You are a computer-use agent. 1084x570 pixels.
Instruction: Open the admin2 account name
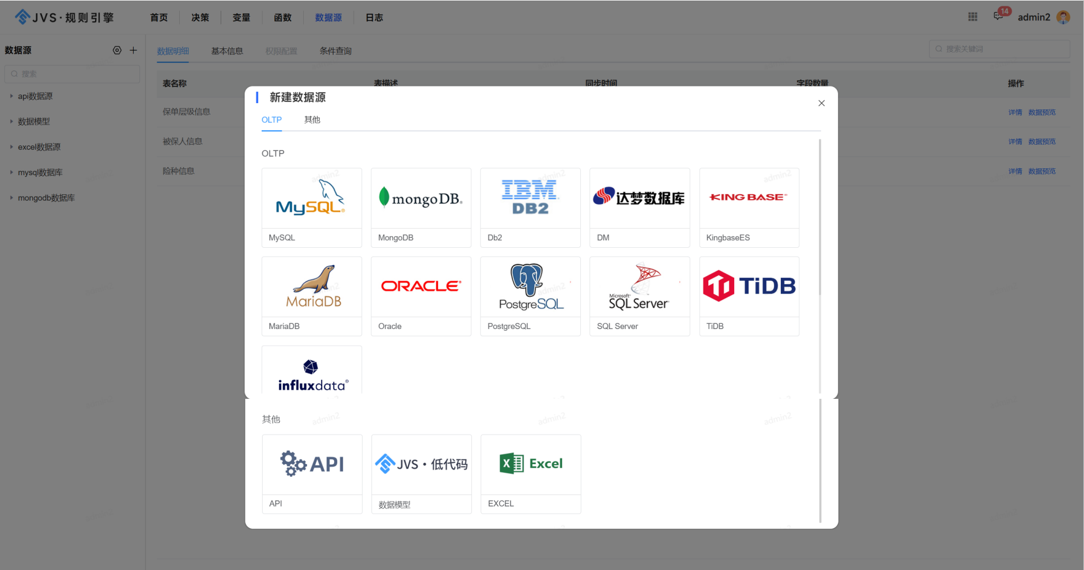point(1034,17)
